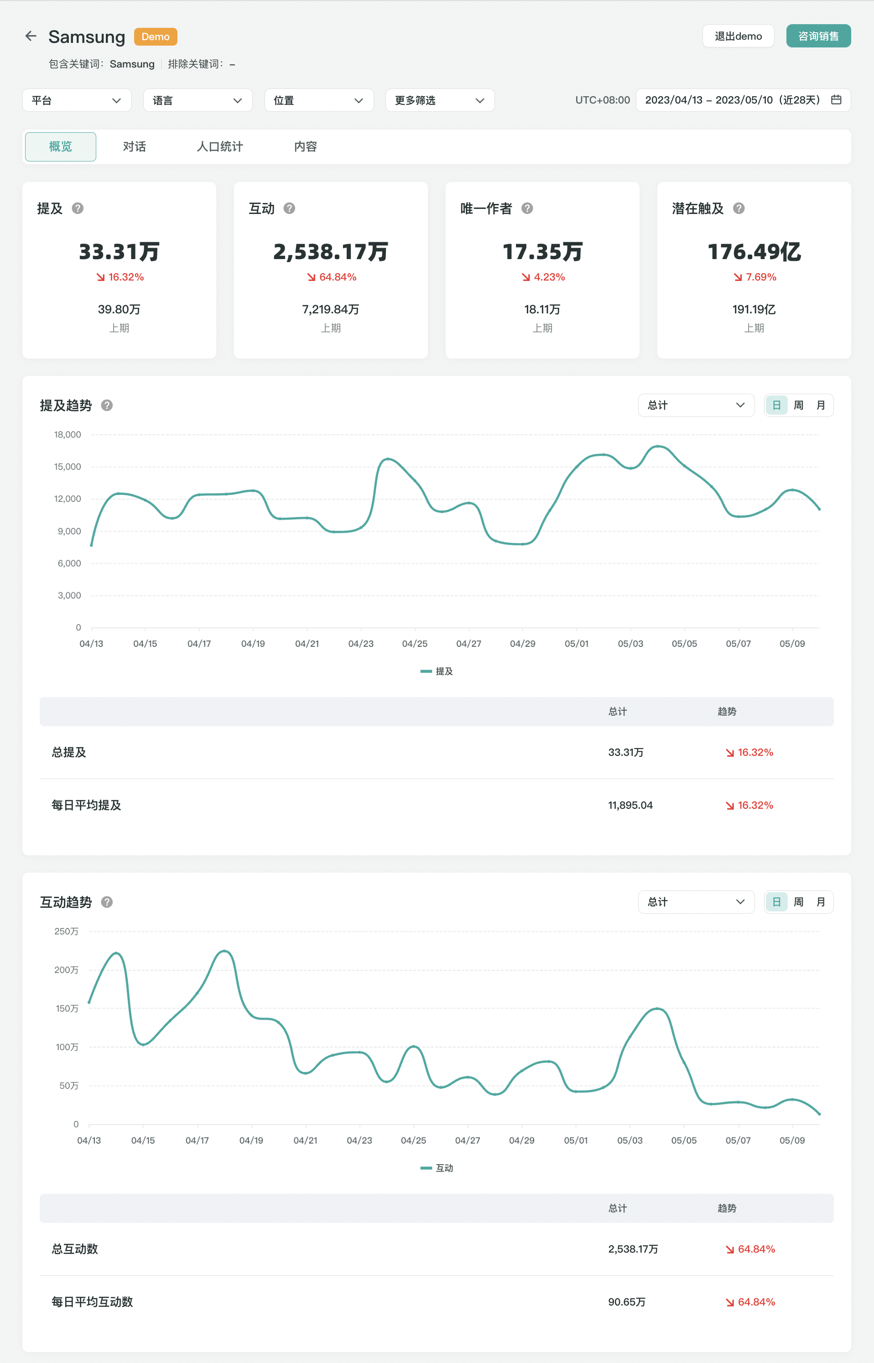Click help icon next to 潜在触及
The height and width of the screenshot is (1363, 874).
tap(739, 208)
